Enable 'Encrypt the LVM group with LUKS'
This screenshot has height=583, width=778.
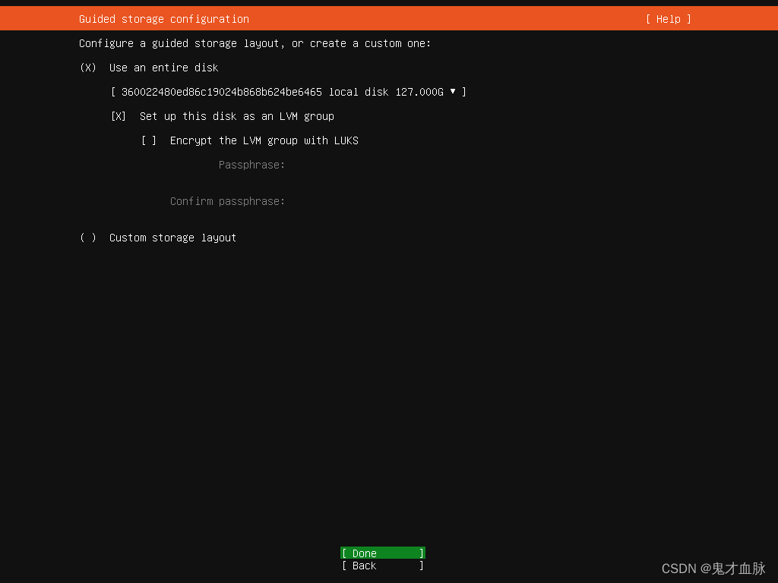click(x=149, y=140)
